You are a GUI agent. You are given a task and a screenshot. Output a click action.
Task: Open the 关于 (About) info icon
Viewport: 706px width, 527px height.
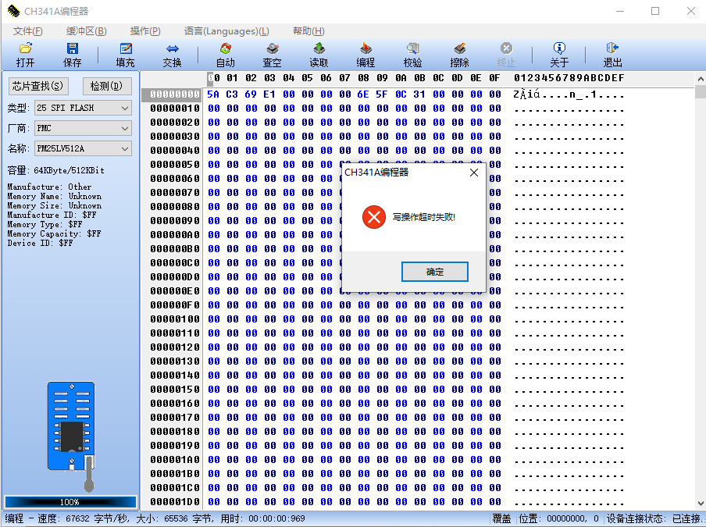[559, 48]
